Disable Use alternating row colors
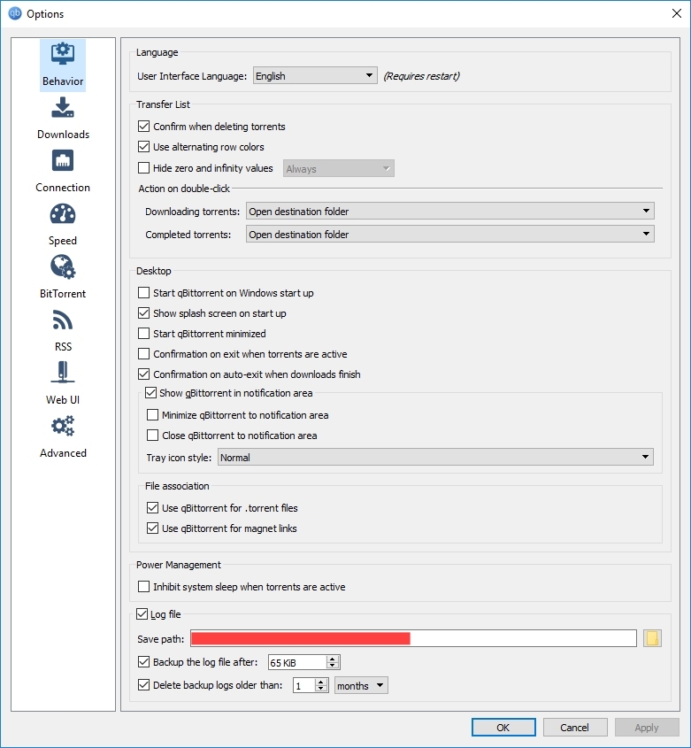The height and width of the screenshot is (748, 691). point(143,147)
